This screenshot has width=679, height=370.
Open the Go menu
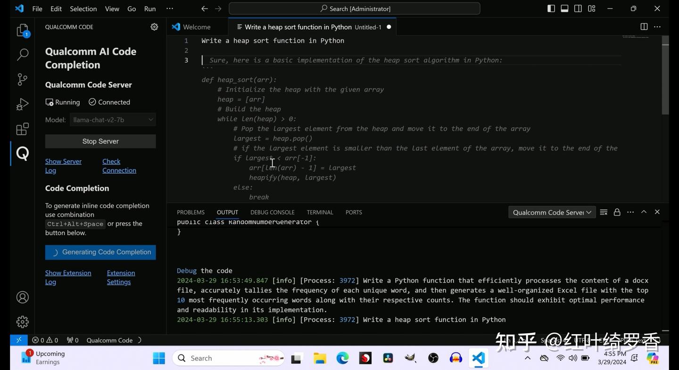(x=132, y=8)
